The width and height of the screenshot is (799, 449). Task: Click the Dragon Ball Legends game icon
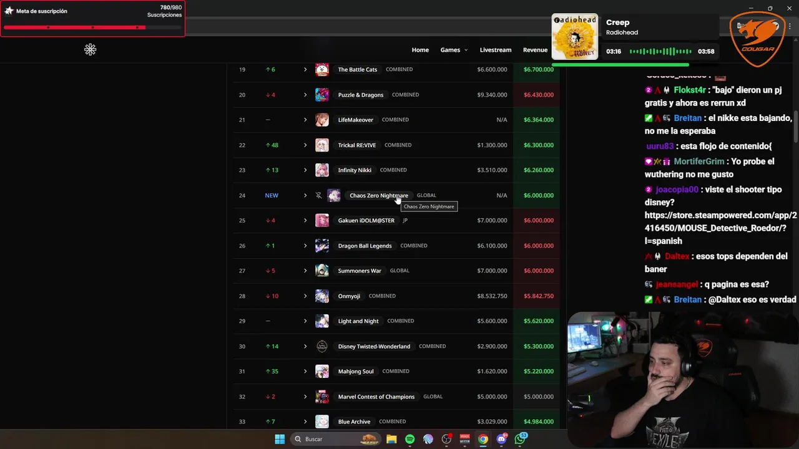click(x=322, y=246)
